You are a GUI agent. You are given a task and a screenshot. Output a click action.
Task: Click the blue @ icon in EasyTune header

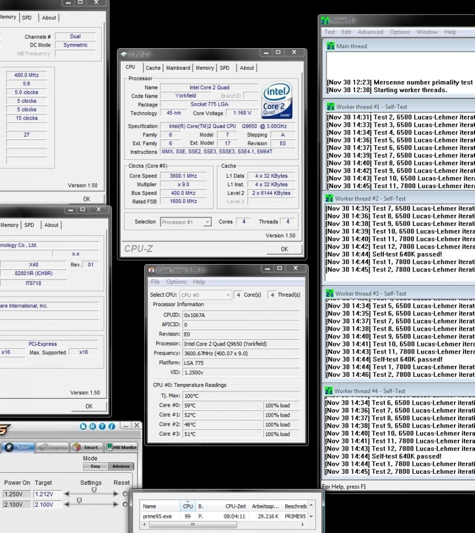point(92,426)
